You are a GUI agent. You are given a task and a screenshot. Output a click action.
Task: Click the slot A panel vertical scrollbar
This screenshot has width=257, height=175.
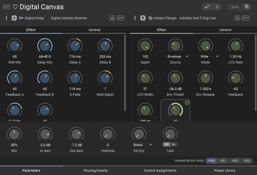(125, 73)
